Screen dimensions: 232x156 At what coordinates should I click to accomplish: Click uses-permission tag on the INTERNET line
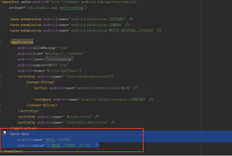pos(26,19)
